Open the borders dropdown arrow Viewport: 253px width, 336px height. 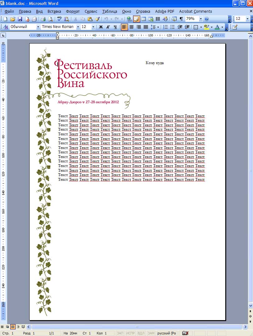(x=201, y=27)
